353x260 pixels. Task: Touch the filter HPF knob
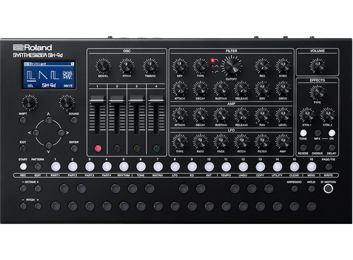[x=180, y=66]
